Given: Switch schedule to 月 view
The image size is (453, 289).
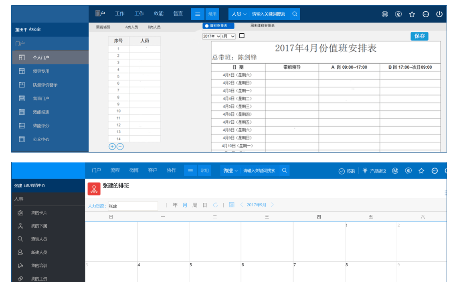Looking at the screenshot, I should (x=185, y=205).
